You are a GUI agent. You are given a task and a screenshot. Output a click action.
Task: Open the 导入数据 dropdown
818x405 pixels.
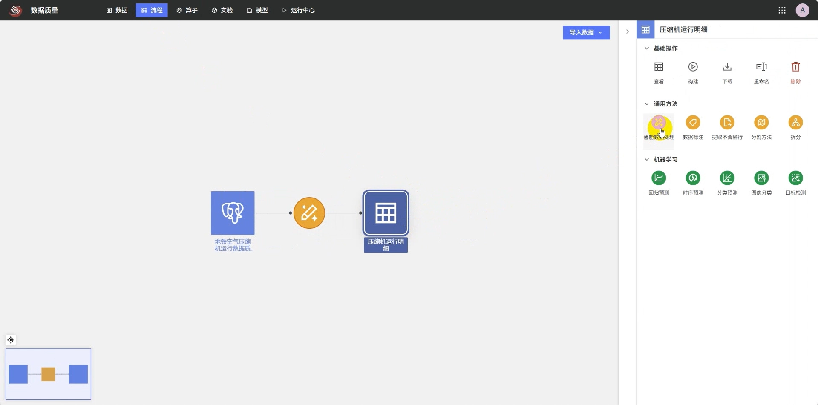pyautogui.click(x=586, y=32)
